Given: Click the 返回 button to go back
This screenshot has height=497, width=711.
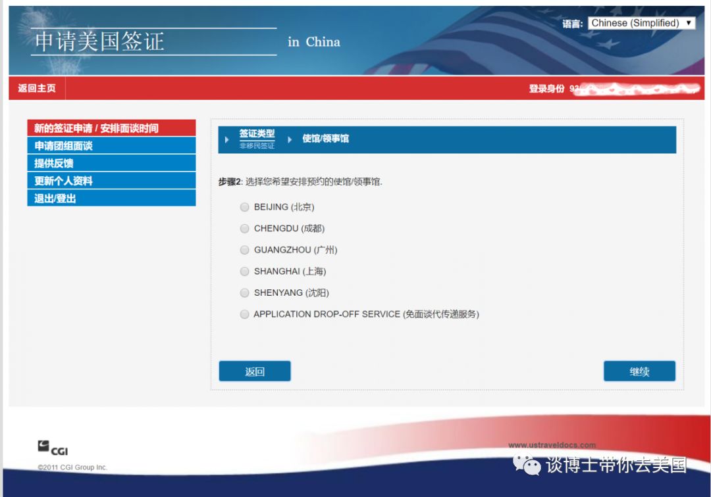Looking at the screenshot, I should pos(254,371).
